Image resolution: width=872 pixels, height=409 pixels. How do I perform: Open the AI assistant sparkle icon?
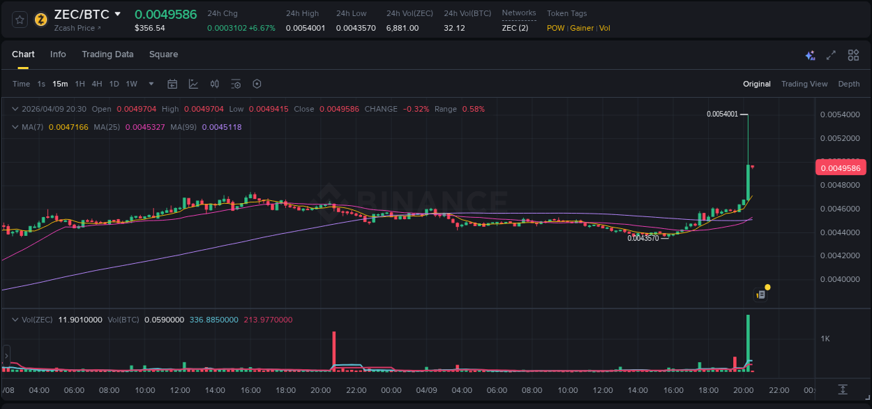810,55
